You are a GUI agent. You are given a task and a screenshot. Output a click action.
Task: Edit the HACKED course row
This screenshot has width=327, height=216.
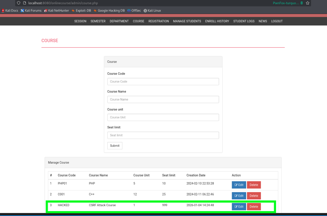tap(239, 207)
